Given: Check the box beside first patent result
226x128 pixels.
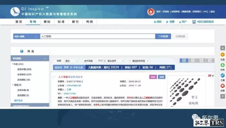Looking at the screenshot, I should tap(54, 78).
